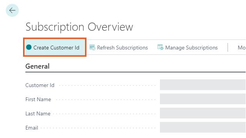246x138 pixels.
Task: Collapse the General section heading
Action: click(38, 66)
